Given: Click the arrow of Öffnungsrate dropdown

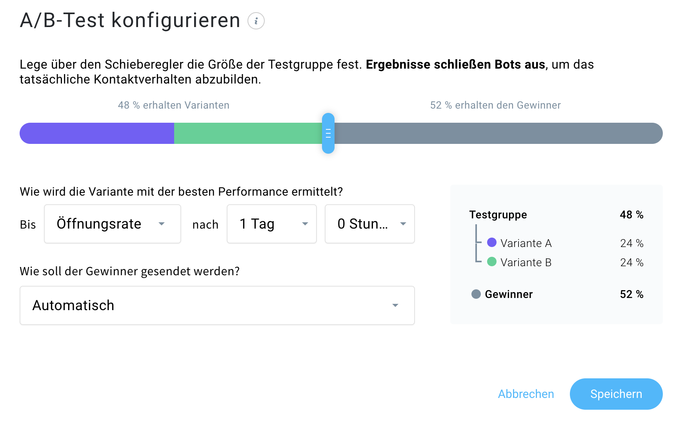Looking at the screenshot, I should (x=162, y=224).
